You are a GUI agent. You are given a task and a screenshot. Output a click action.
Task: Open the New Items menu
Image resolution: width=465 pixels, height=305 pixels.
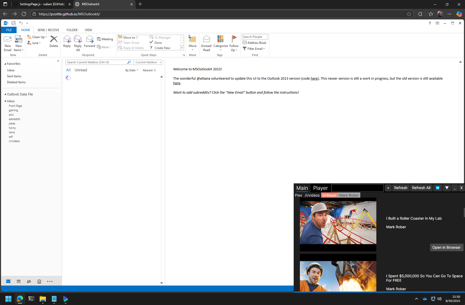pos(19,43)
